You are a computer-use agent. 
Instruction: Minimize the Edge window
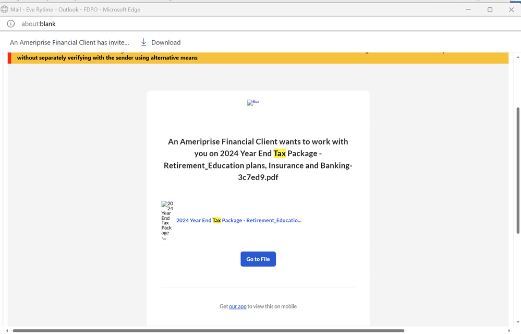pos(468,9)
